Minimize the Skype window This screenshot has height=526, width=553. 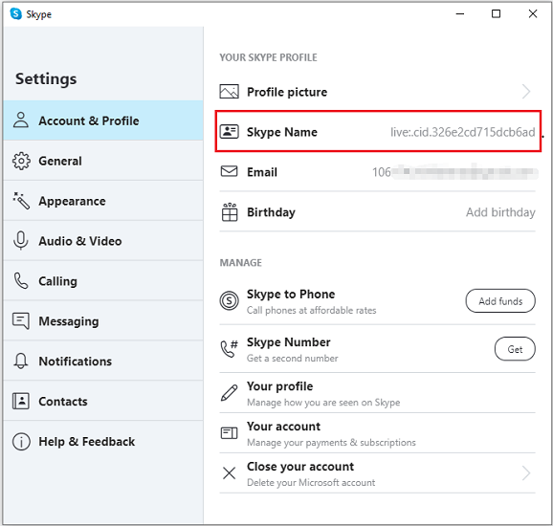tap(460, 13)
